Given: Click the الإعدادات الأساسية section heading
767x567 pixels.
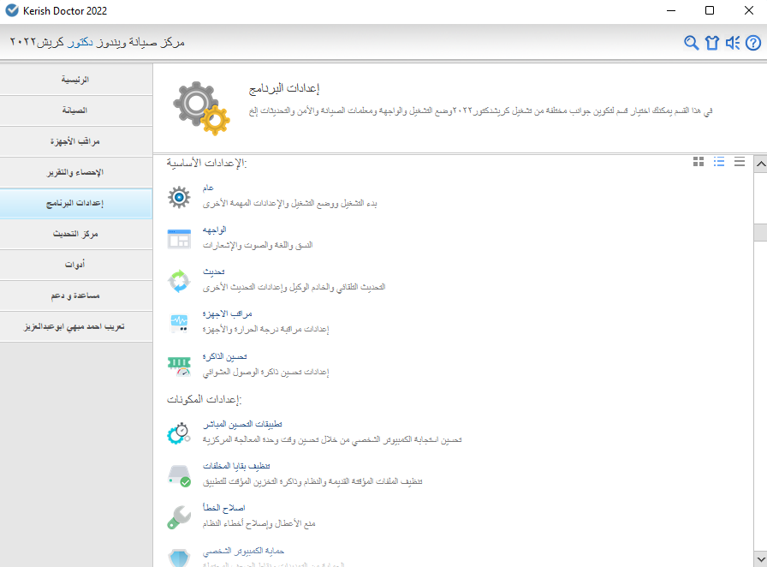Looking at the screenshot, I should pyautogui.click(x=206, y=163).
